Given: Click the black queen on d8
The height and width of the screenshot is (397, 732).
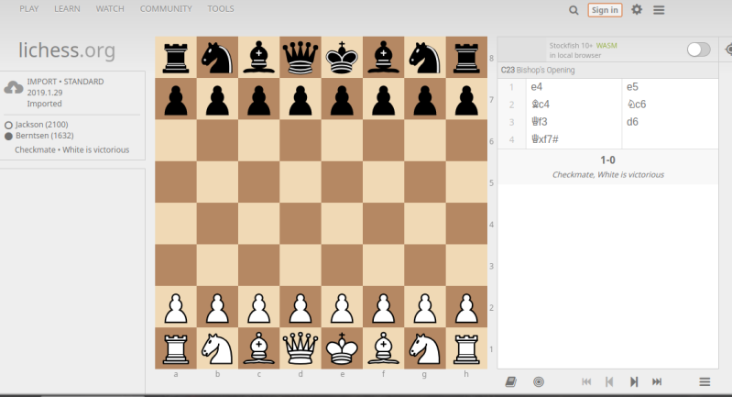Looking at the screenshot, I should click(300, 57).
